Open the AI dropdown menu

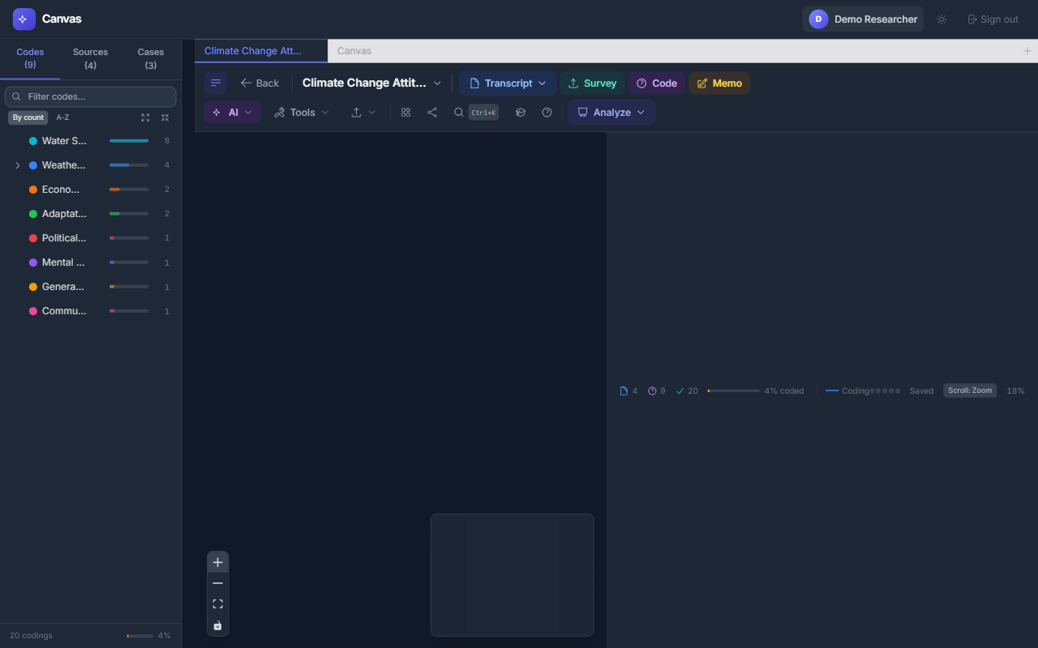(232, 113)
